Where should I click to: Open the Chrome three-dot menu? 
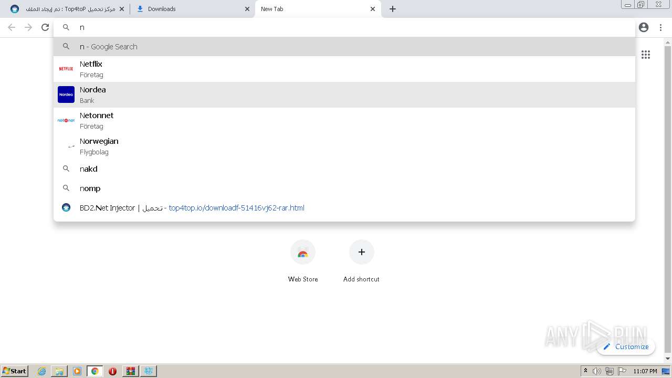[660, 27]
